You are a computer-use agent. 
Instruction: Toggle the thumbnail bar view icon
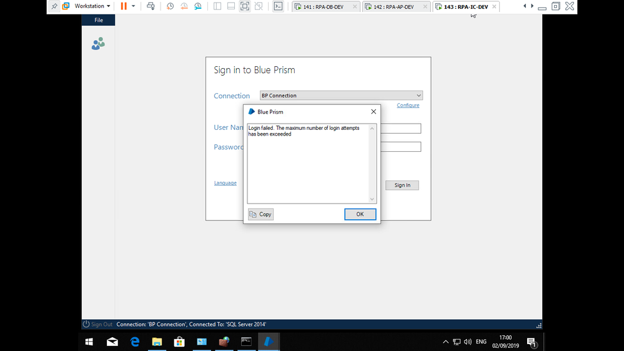[x=231, y=6]
